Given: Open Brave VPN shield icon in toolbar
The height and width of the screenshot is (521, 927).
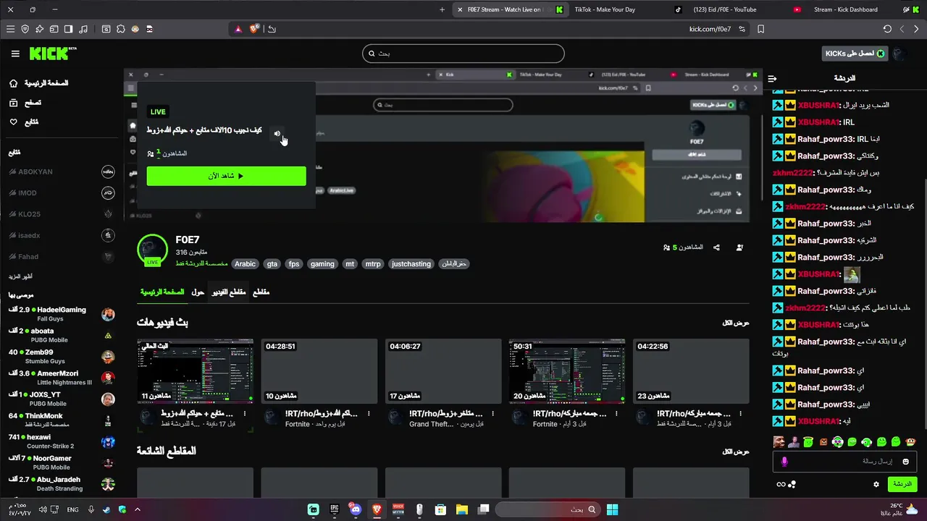Looking at the screenshot, I should point(25,29).
